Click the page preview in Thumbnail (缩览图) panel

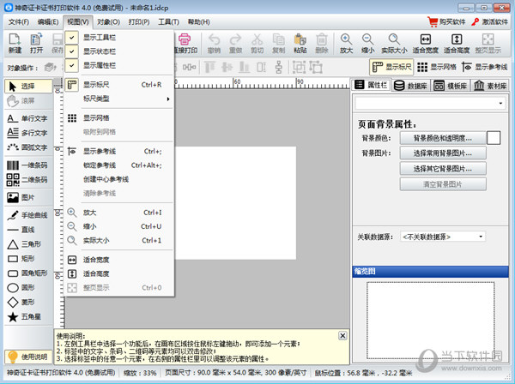tap(431, 321)
